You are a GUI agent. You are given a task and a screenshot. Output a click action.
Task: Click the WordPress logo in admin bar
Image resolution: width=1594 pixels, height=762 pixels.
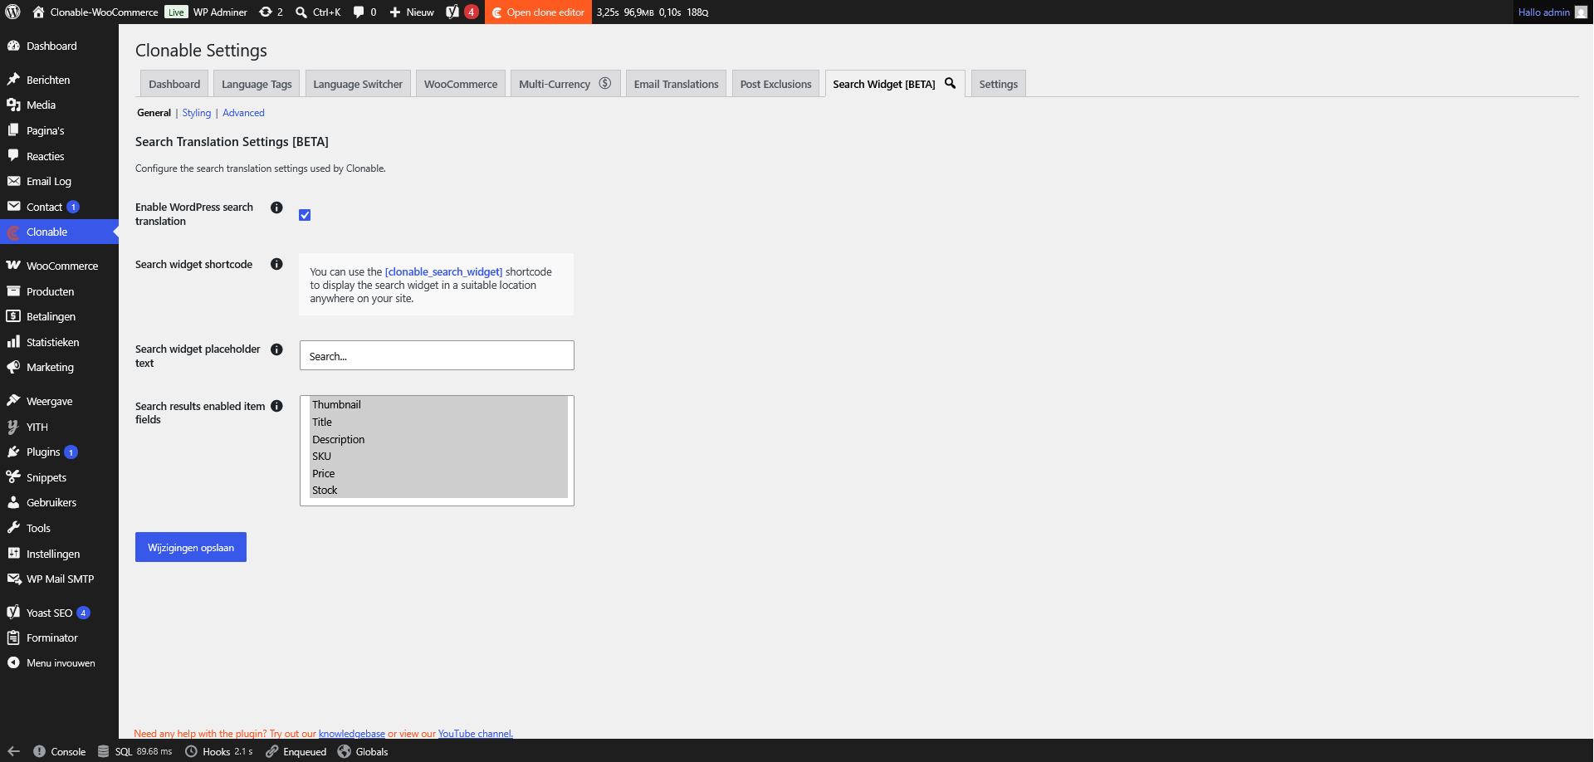click(12, 12)
